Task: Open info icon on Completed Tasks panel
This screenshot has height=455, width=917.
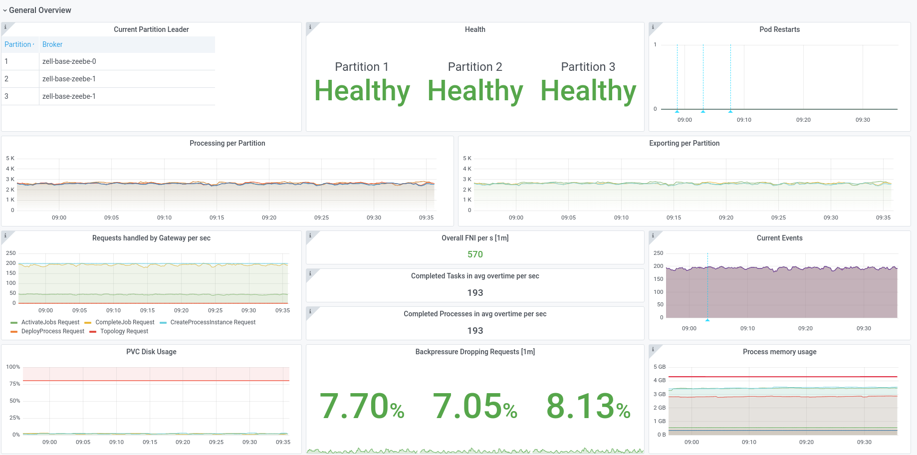Action: click(x=310, y=273)
